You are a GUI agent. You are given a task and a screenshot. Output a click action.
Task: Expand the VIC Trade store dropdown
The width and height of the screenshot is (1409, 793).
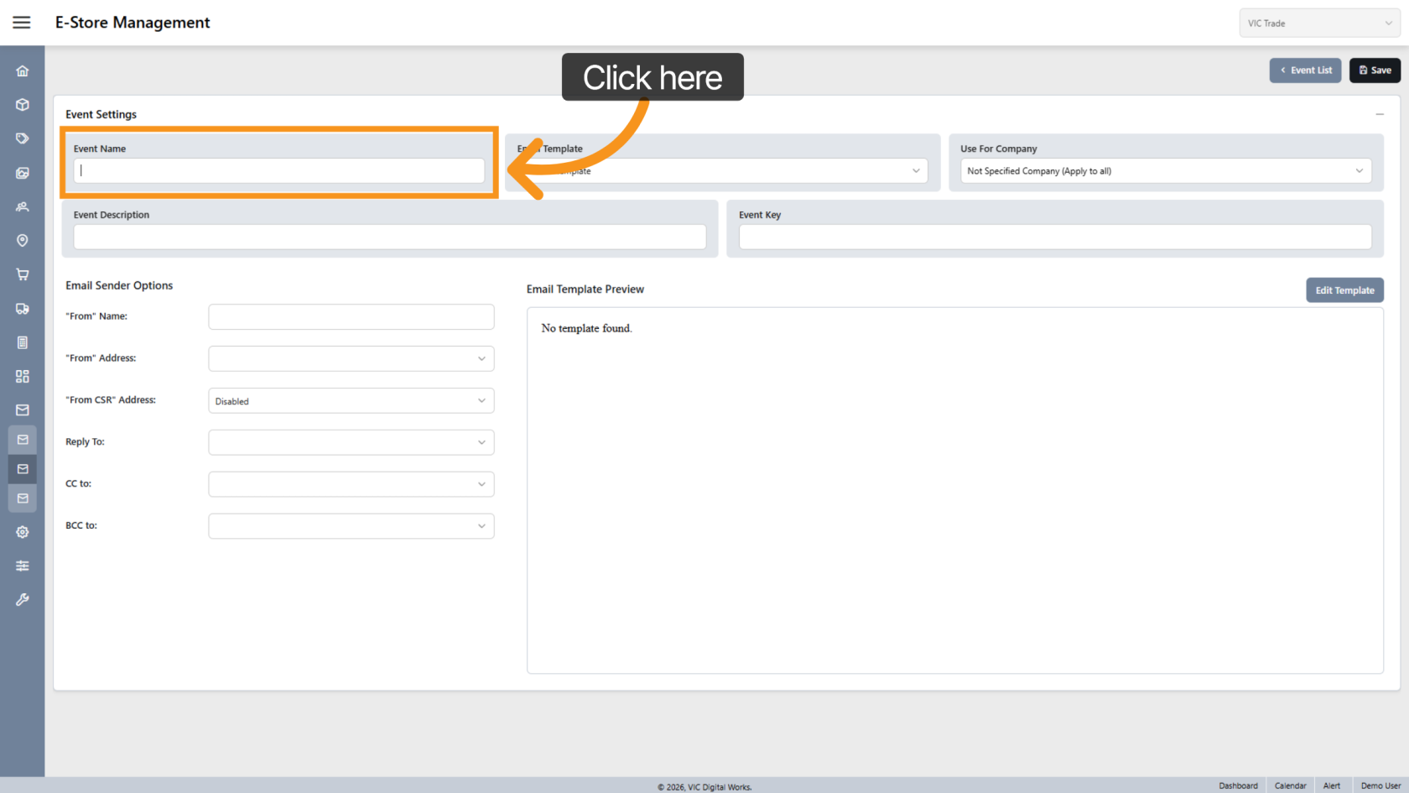coord(1319,23)
